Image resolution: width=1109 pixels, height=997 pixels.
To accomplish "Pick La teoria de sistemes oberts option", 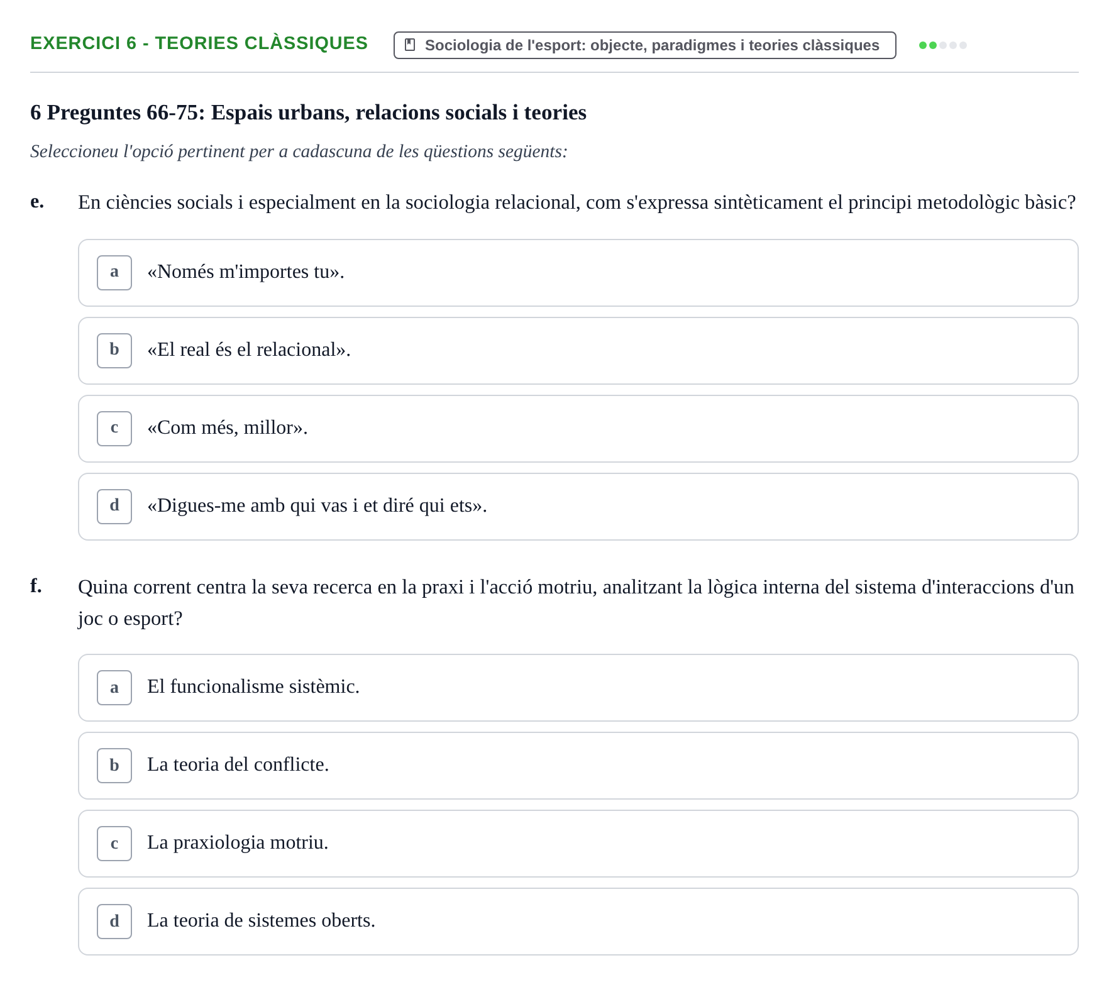I will [x=578, y=922].
